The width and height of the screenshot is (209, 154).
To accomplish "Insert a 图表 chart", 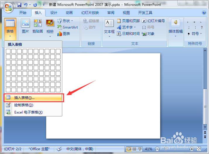I will pyautogui.click(x=64, y=34).
